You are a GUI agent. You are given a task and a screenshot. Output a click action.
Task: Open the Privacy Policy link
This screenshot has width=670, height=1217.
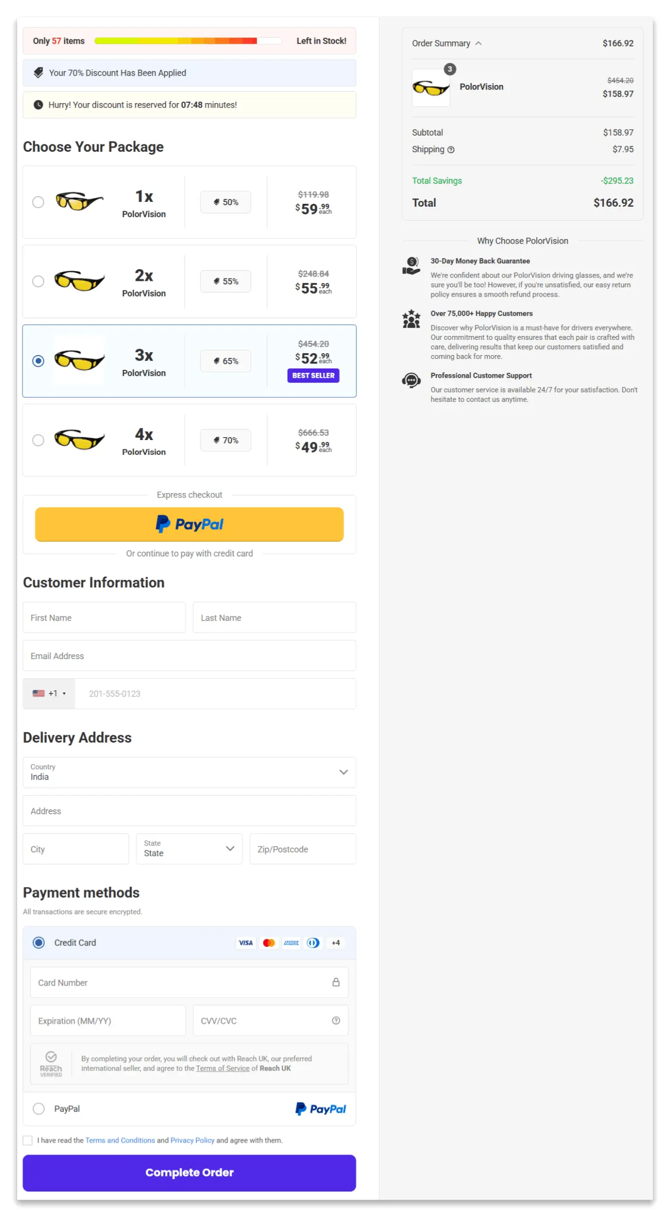pyautogui.click(x=192, y=1140)
